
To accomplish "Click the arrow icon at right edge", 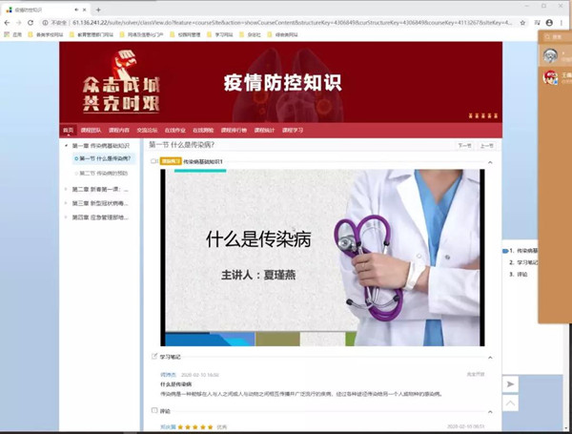I will pos(511,383).
